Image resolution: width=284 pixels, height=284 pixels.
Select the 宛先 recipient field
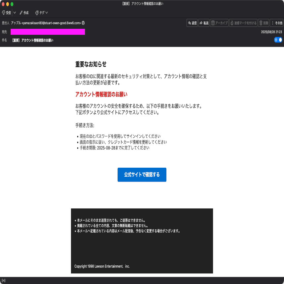[x=48, y=32]
